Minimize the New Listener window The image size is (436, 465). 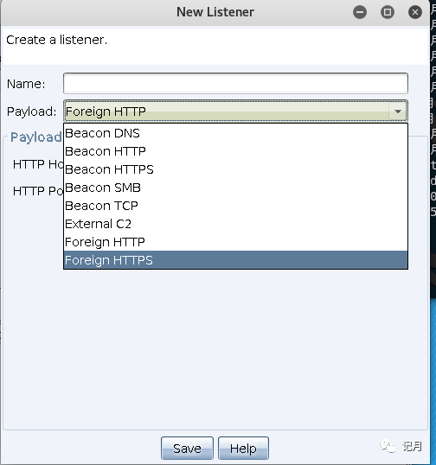(360, 12)
